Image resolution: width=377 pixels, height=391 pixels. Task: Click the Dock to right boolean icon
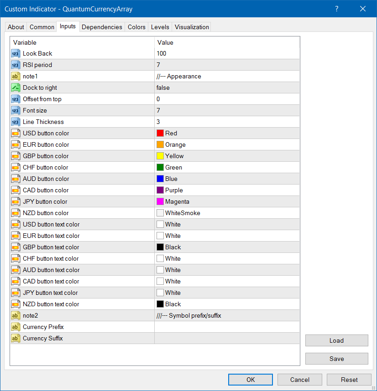pos(16,88)
